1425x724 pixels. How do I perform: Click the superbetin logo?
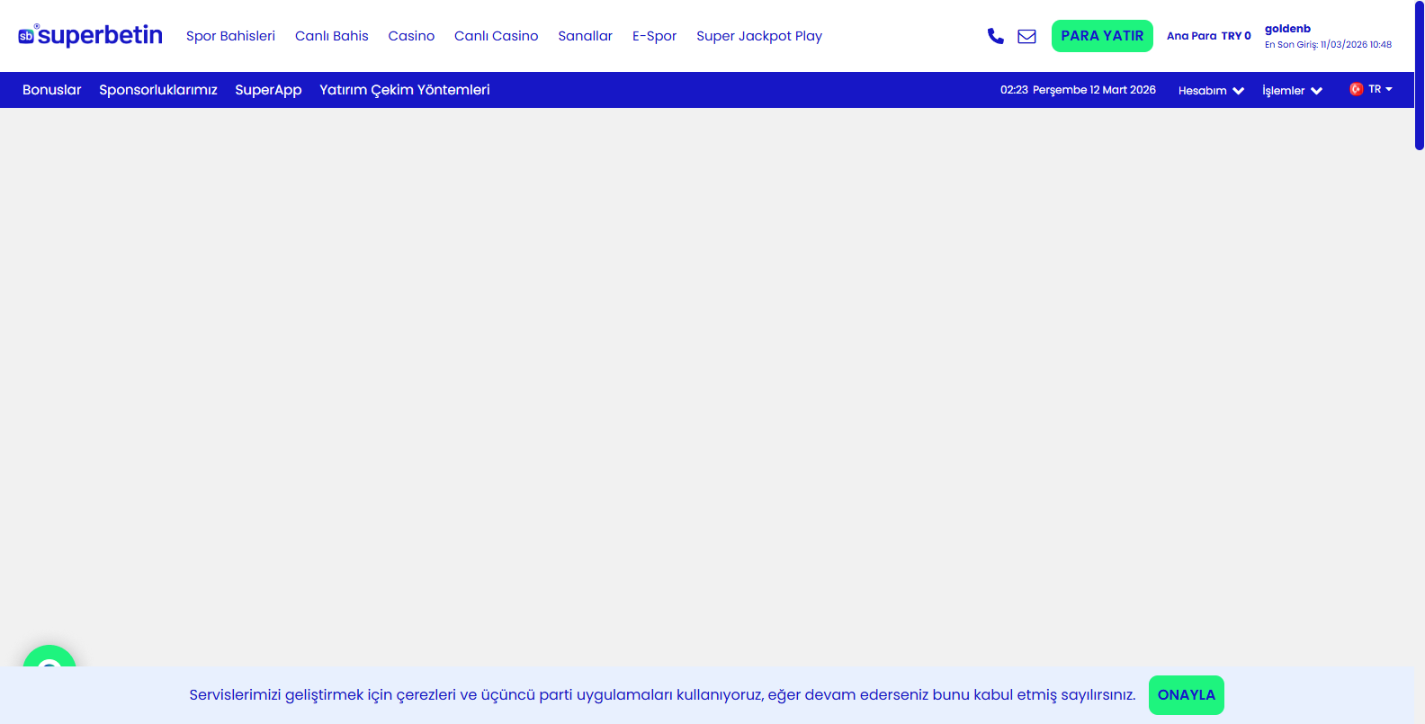coord(90,35)
